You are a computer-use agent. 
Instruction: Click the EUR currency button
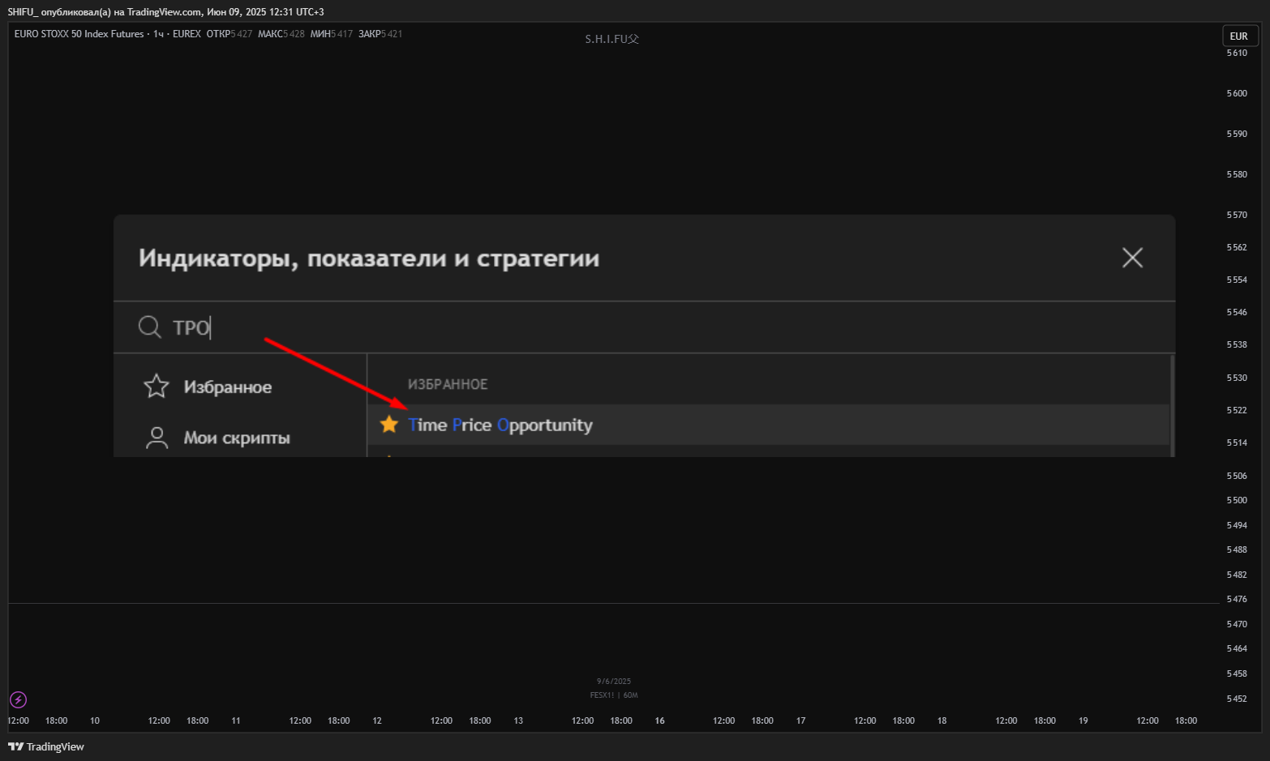tap(1239, 36)
